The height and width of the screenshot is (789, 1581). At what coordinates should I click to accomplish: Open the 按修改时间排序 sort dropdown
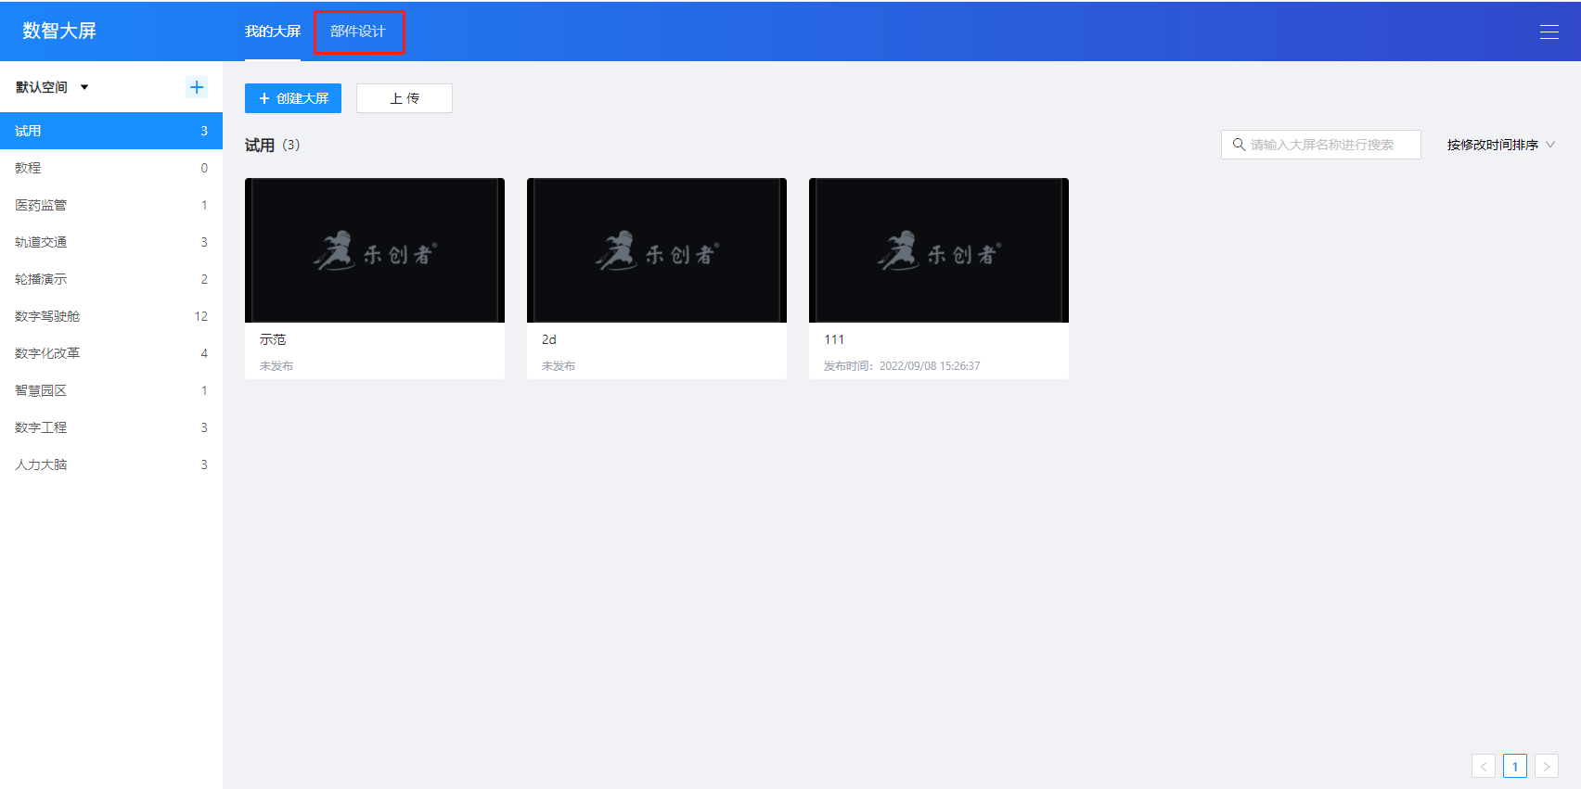pyautogui.click(x=1499, y=145)
